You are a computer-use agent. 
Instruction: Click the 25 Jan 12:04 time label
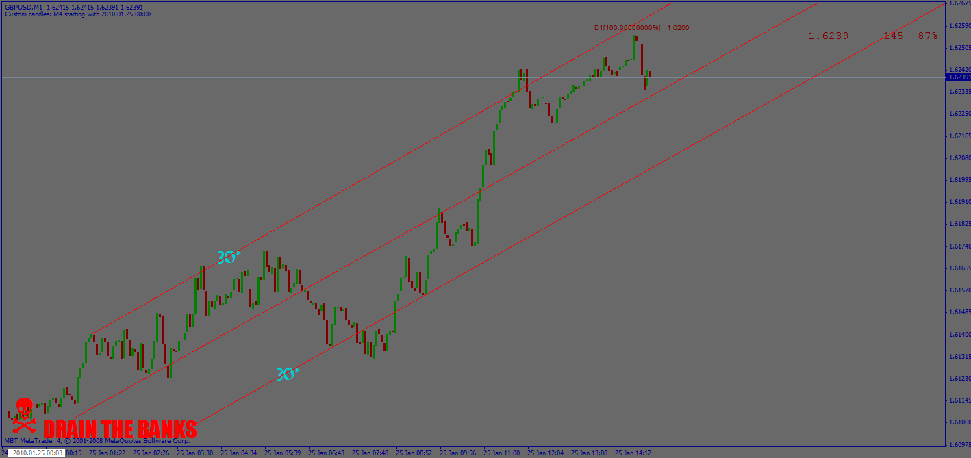pos(545,453)
